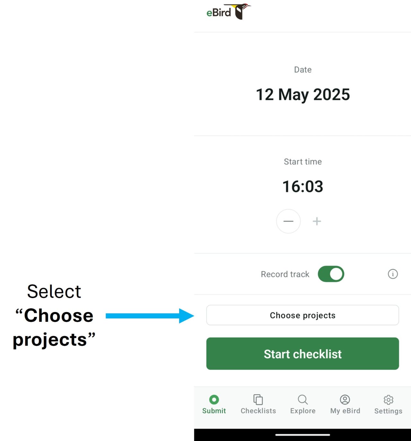Tap the home indicator bar at bottom
Image resolution: width=411 pixels, height=441 pixels.
pos(302,435)
